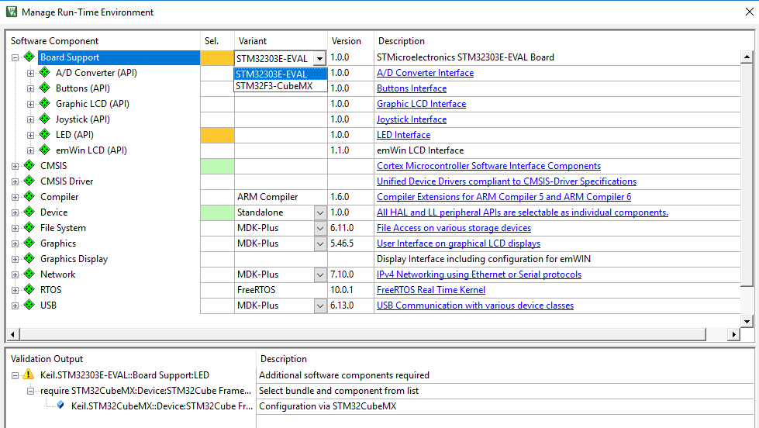Open the USB MDK-Plus variant dropdown

pos(320,305)
